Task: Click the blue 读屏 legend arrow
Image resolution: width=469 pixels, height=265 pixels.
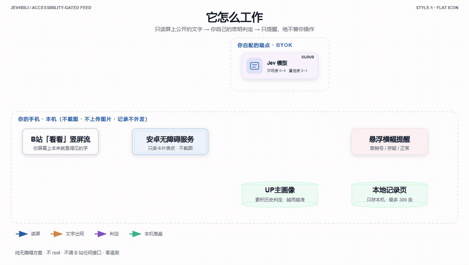Action: 22,234
